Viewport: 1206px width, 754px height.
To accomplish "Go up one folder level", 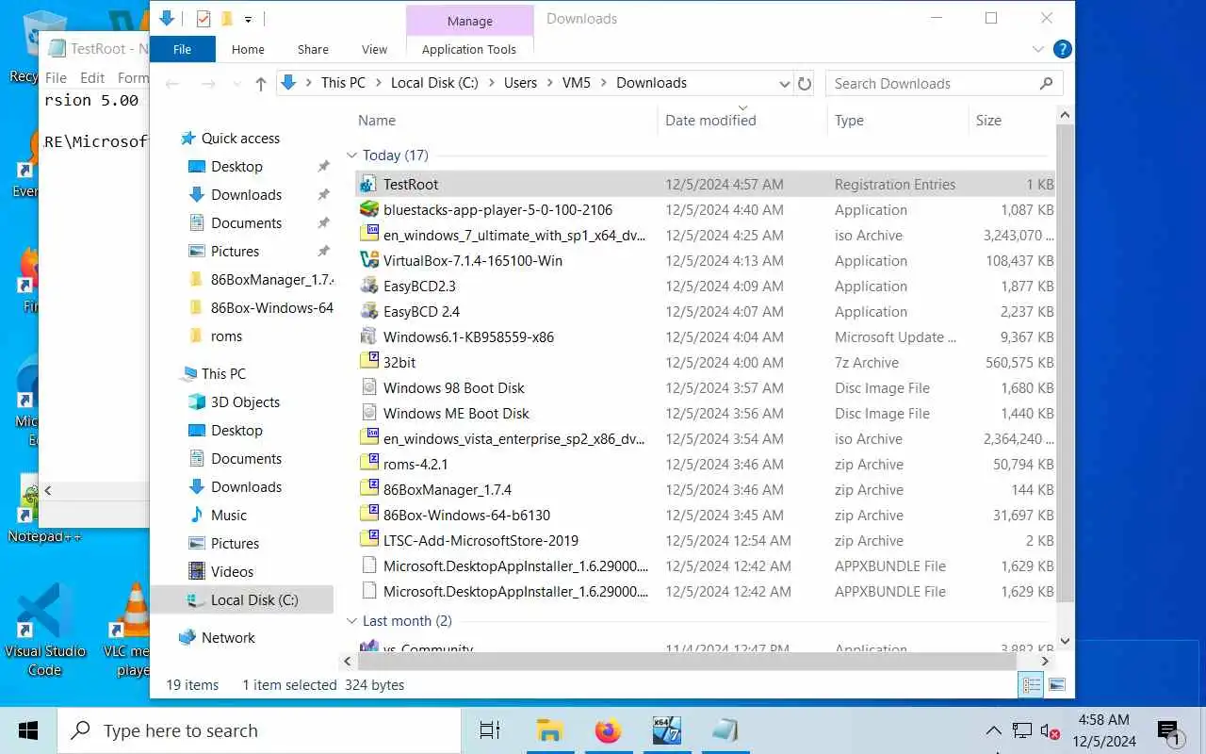I will pos(261,84).
